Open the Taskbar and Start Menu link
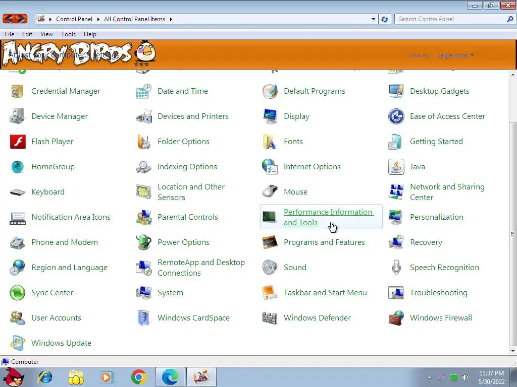Screen dimensions: 517x387 325,293
